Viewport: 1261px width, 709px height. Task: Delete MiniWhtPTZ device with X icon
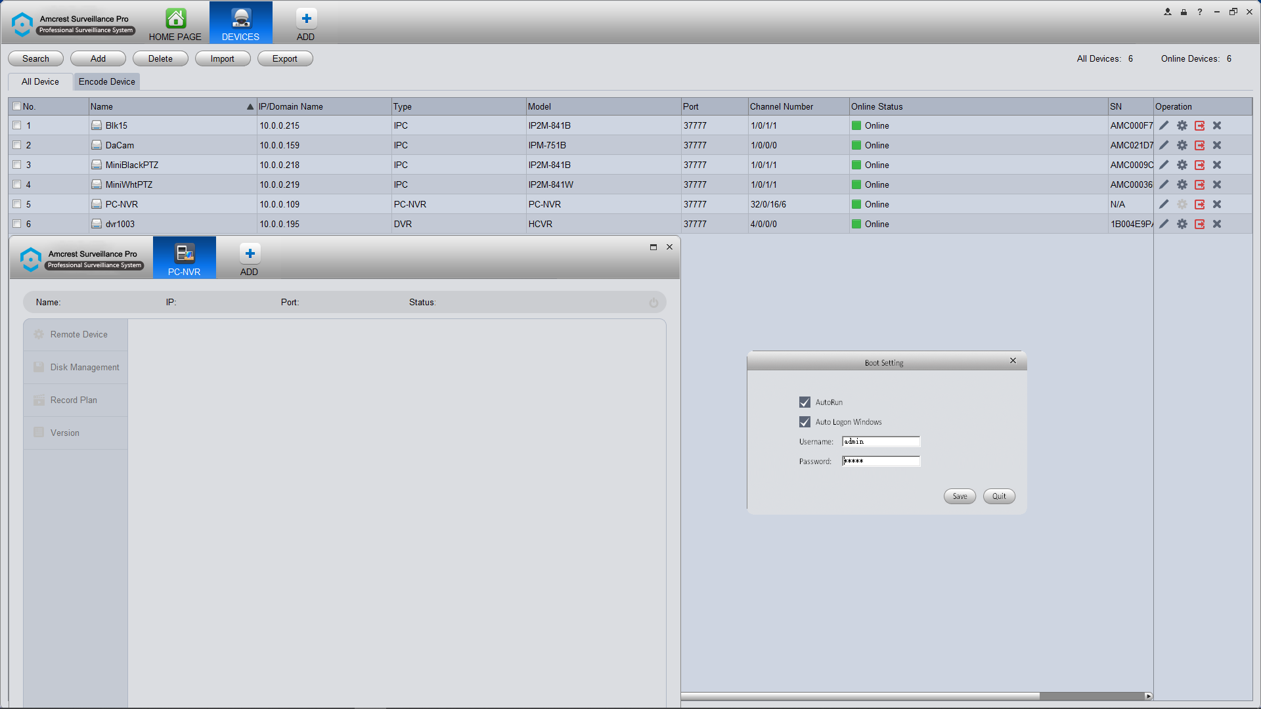point(1217,184)
